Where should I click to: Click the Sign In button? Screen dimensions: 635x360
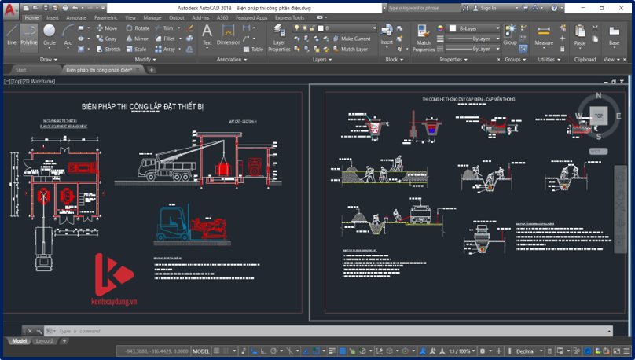pyautogui.click(x=487, y=8)
